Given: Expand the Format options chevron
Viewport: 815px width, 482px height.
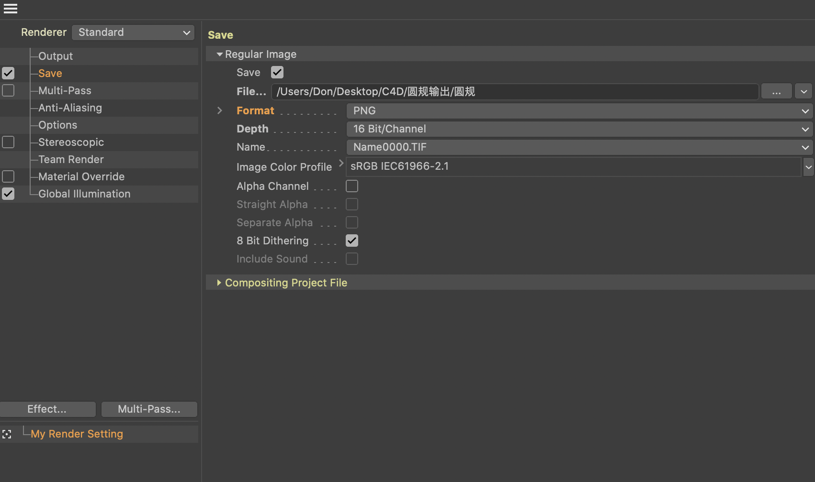Looking at the screenshot, I should click(x=220, y=110).
